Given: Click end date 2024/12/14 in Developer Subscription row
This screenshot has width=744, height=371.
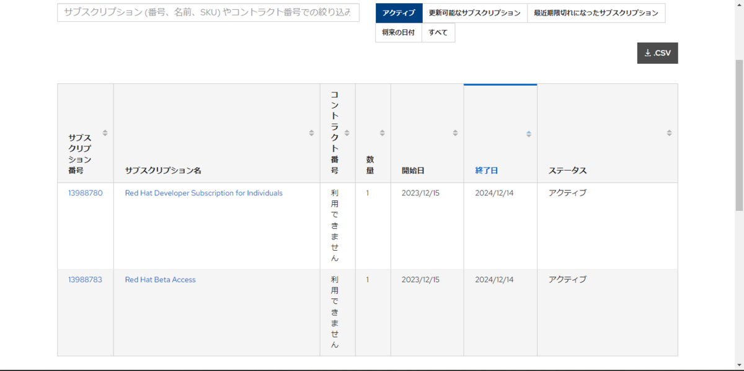Looking at the screenshot, I should [494, 193].
